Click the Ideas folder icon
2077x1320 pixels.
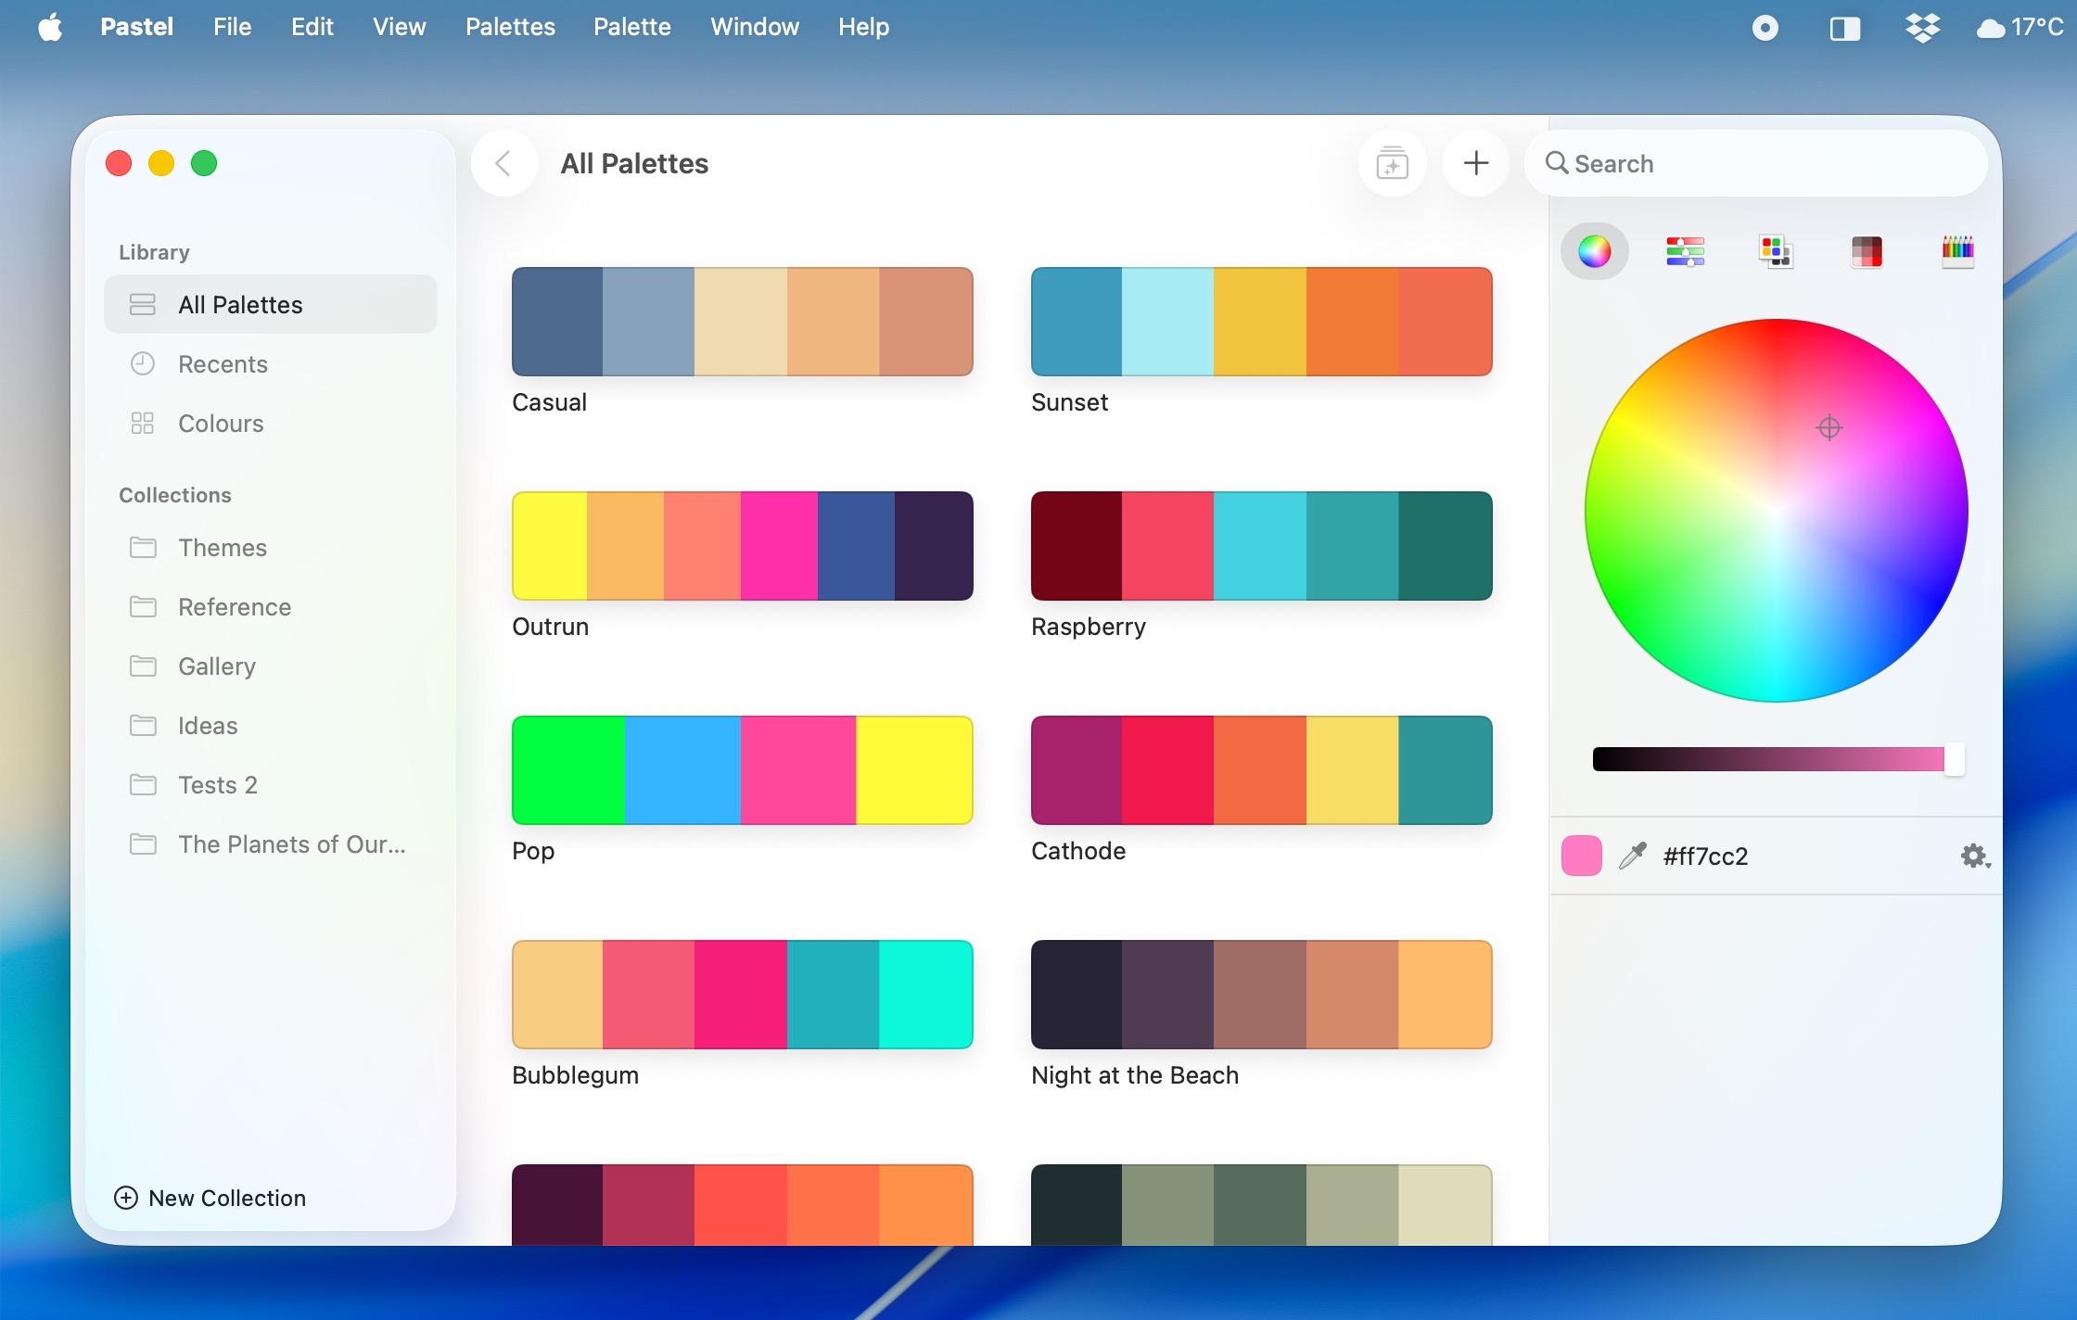tap(143, 725)
